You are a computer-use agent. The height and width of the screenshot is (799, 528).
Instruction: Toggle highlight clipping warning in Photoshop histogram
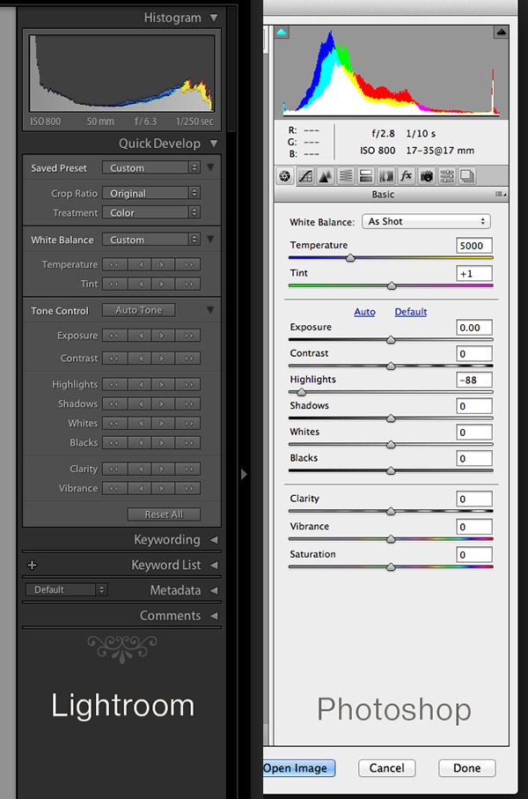[501, 33]
